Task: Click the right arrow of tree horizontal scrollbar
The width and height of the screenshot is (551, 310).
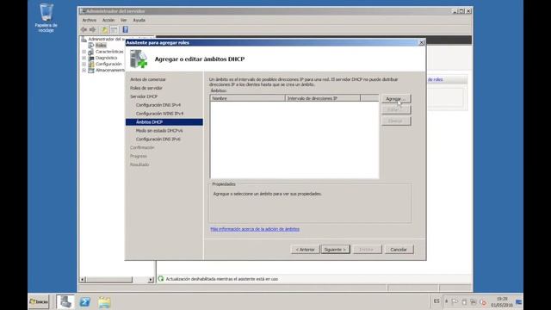Action: [151, 280]
